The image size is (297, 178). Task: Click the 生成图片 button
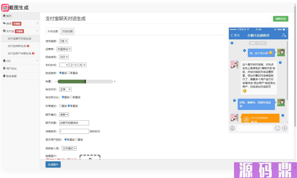53,164
